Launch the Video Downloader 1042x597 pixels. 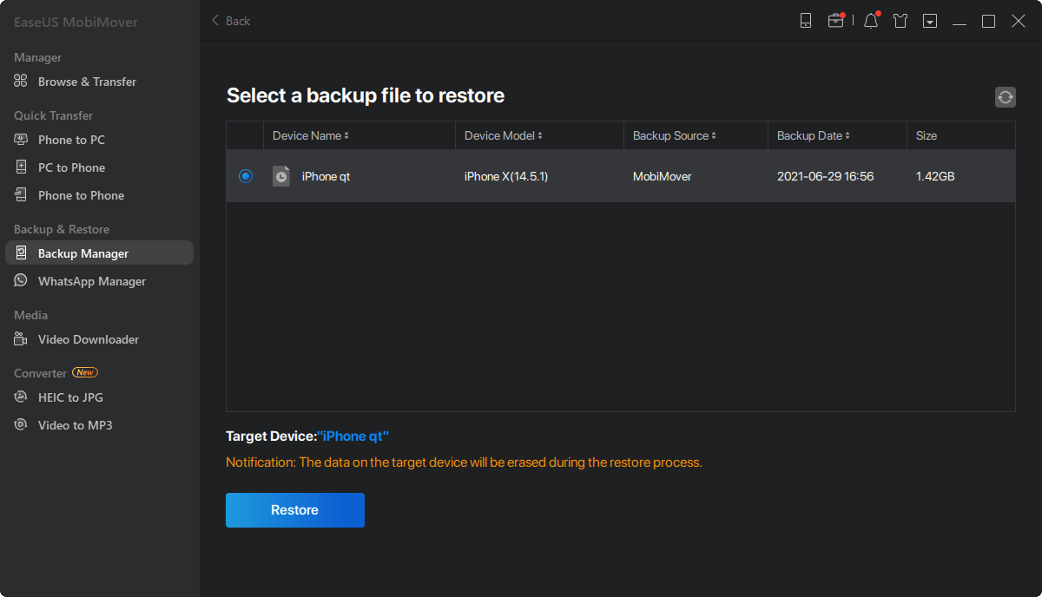pos(88,338)
